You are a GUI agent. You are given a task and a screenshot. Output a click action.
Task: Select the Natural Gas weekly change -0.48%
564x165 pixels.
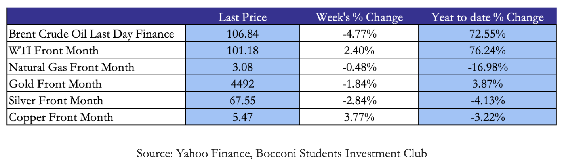[359, 67]
